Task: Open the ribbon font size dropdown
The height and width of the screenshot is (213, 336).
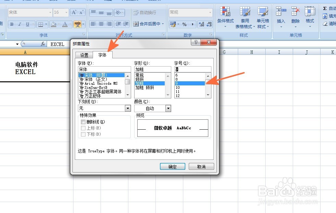Action: [x=67, y=12]
